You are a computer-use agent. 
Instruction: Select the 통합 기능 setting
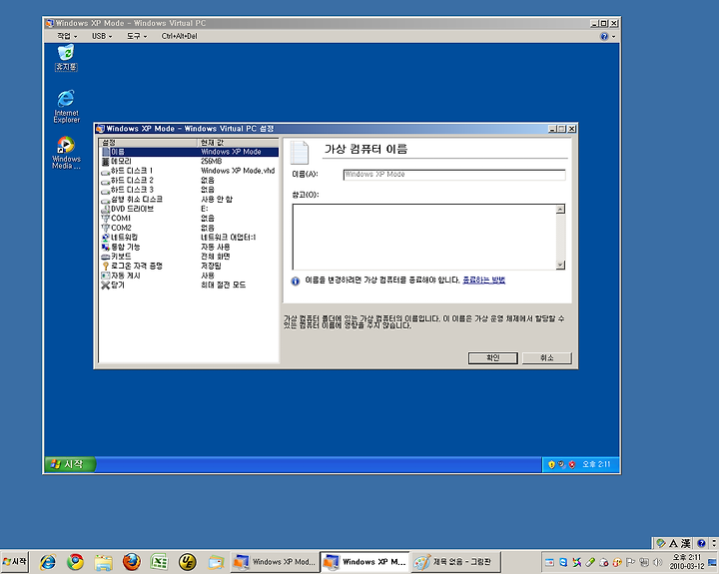coord(189,248)
